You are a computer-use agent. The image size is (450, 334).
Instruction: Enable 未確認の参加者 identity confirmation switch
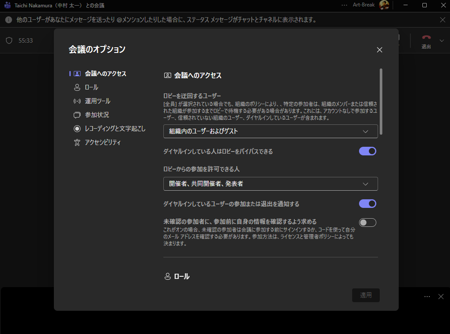(367, 222)
